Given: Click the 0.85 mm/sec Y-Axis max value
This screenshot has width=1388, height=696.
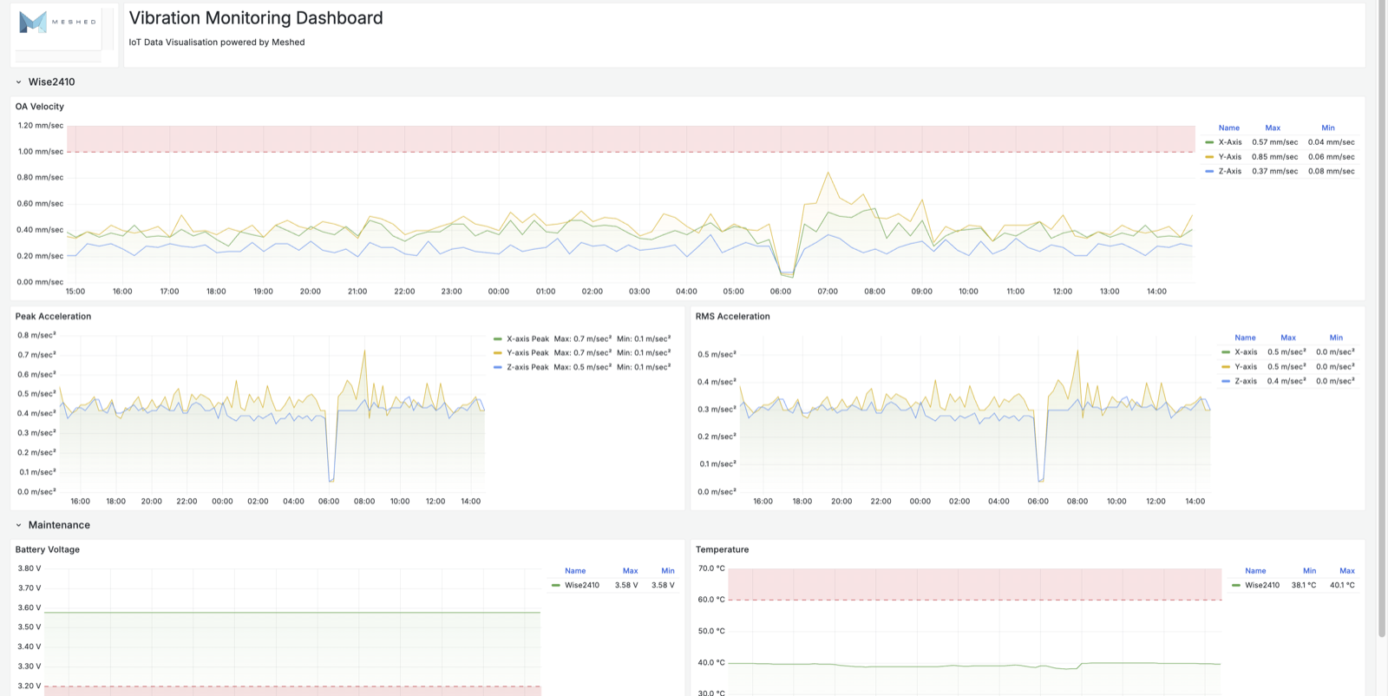Looking at the screenshot, I should point(1275,157).
